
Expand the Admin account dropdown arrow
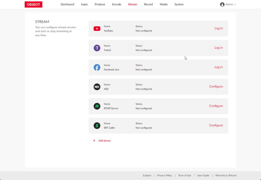coord(235,5)
